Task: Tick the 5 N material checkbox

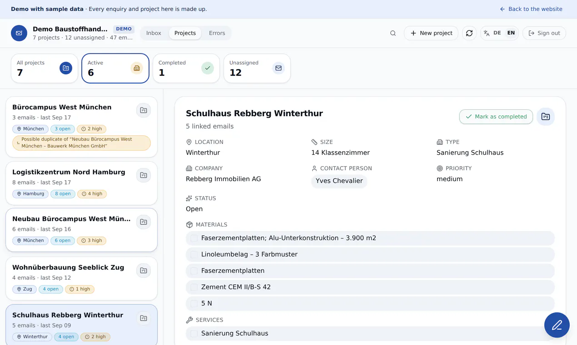Action: pyautogui.click(x=194, y=304)
